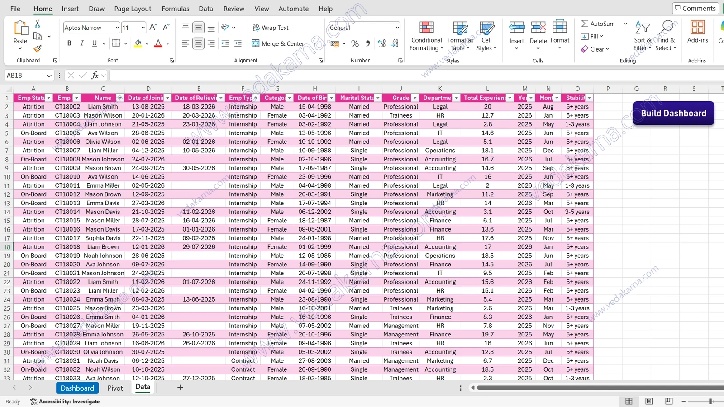The height and width of the screenshot is (407, 724).
Task: Expand the Name Box dropdown arrow
Action: click(x=49, y=76)
